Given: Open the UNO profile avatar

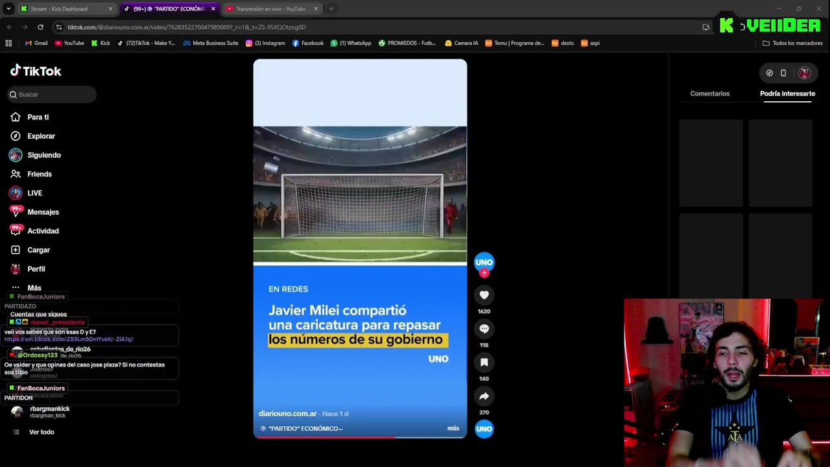Looking at the screenshot, I should [484, 261].
